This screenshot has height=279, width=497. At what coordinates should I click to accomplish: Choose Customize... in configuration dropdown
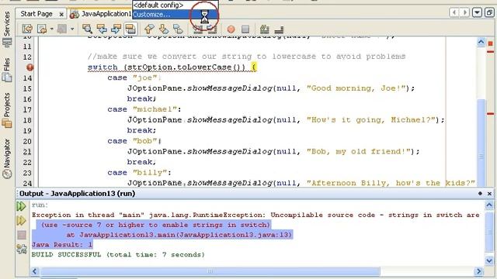point(175,15)
